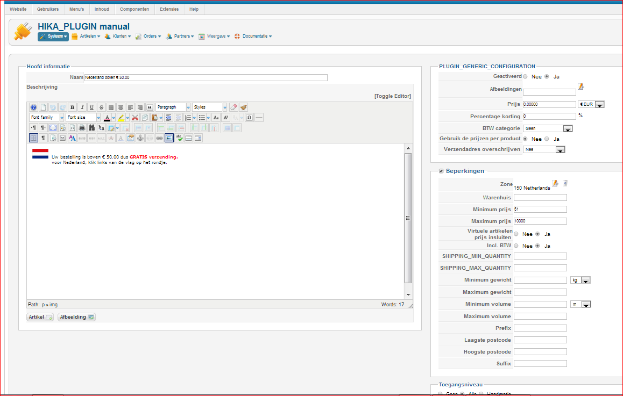Expand the Paragraph format dropdown
Image resolution: width=623 pixels, height=396 pixels.
tap(188, 107)
